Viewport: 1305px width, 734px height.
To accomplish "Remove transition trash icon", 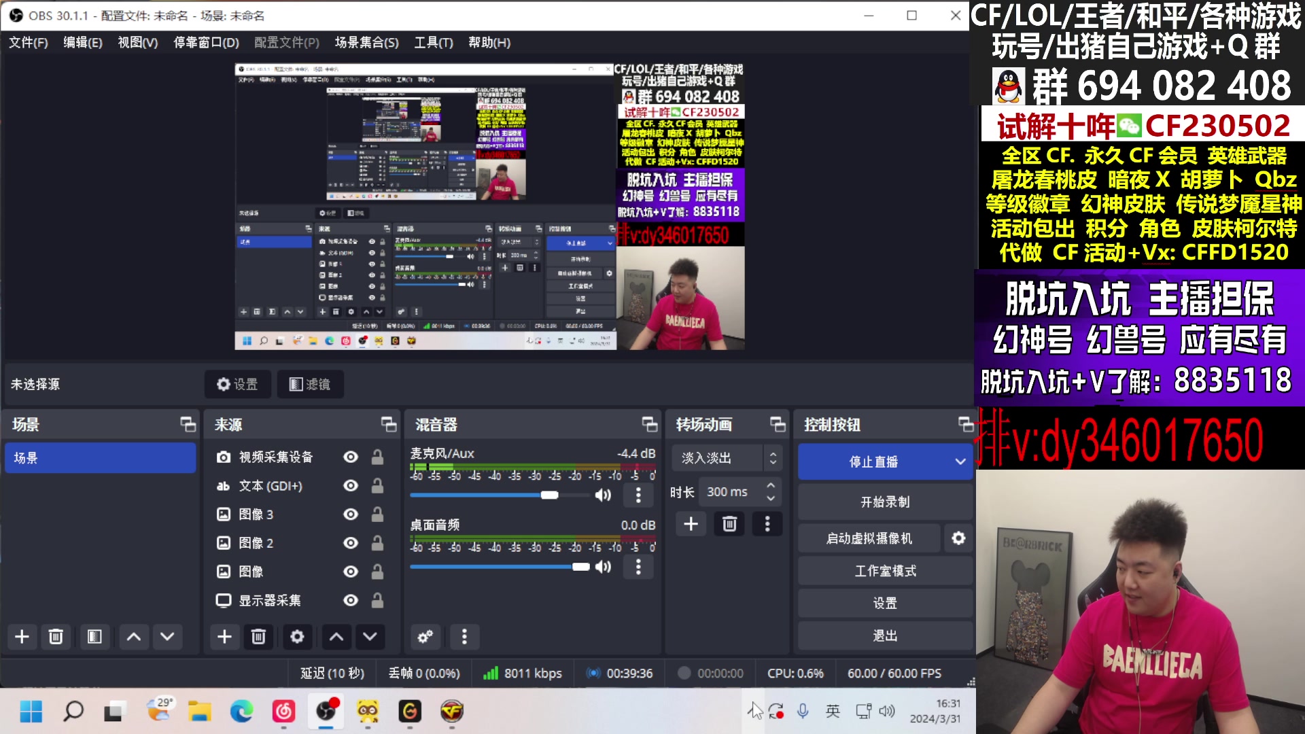I will [729, 524].
